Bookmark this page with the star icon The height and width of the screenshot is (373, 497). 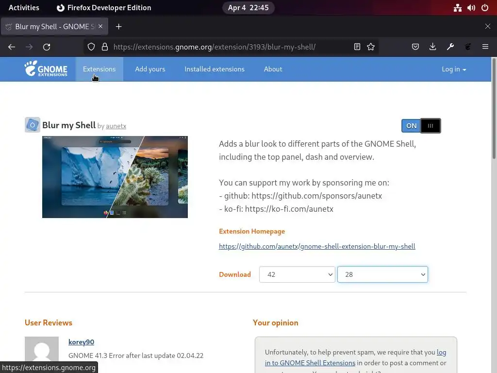370,47
